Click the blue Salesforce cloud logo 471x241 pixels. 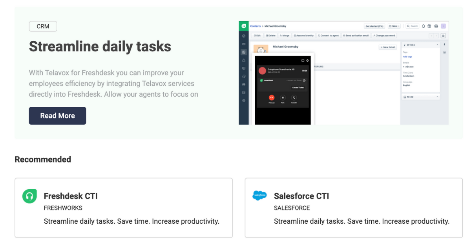259,195
